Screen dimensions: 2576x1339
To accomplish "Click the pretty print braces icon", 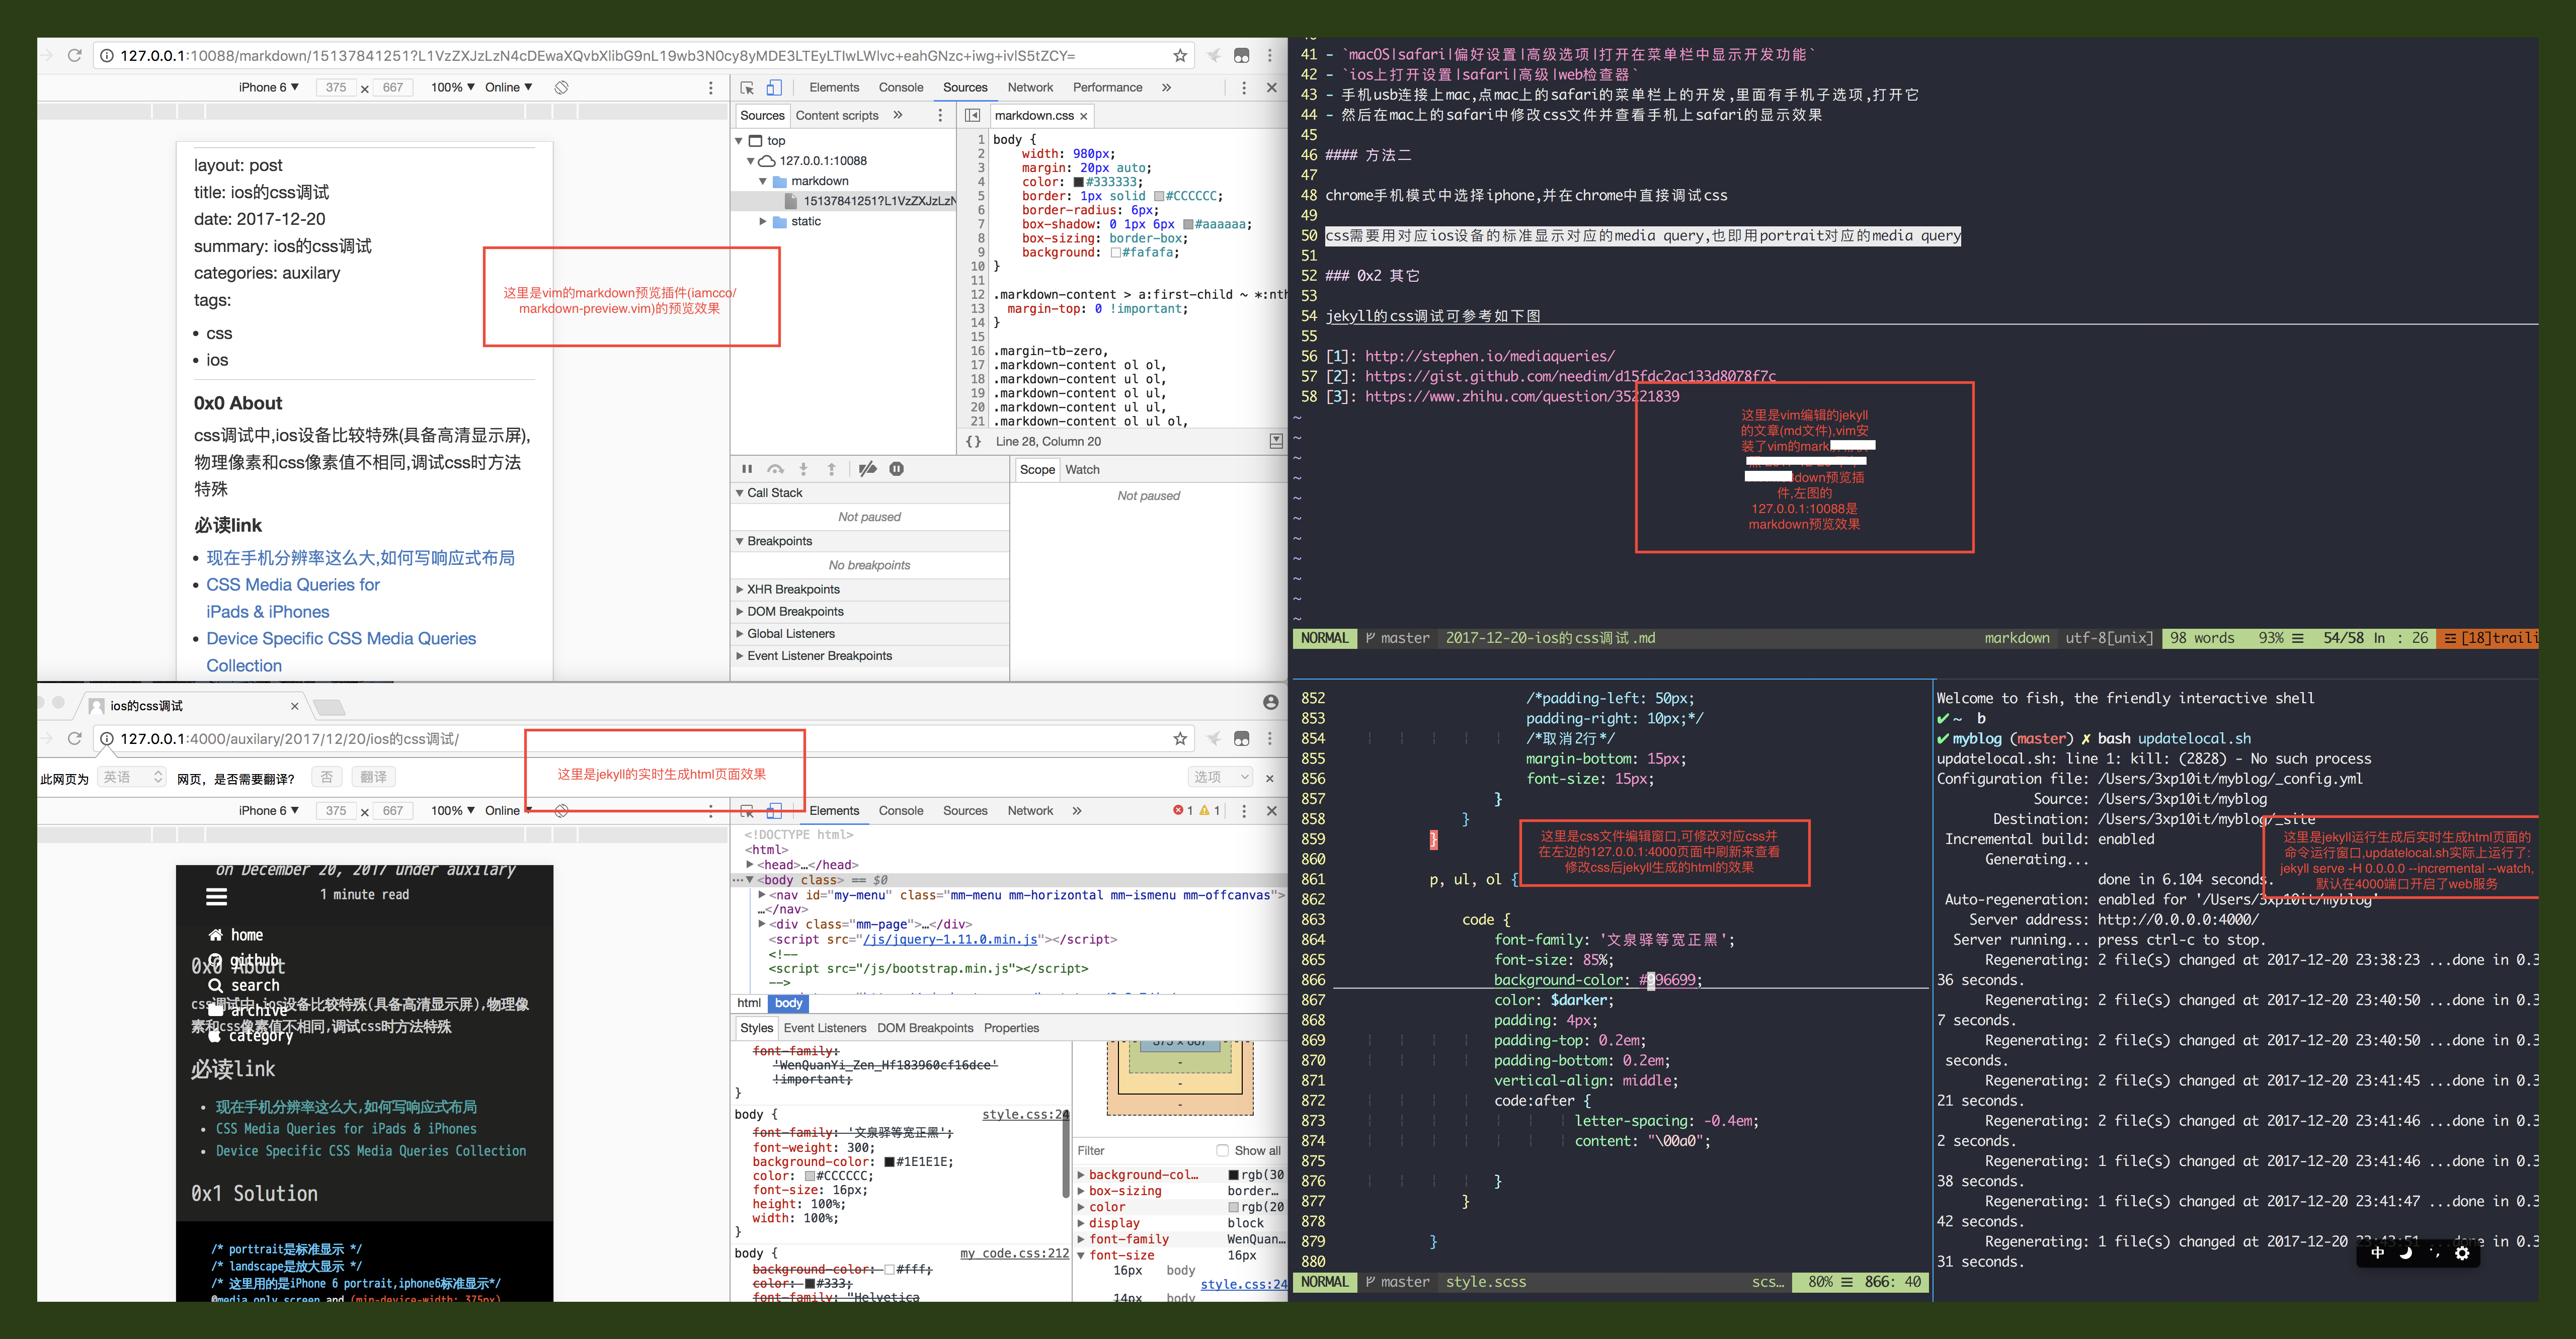I will [973, 442].
